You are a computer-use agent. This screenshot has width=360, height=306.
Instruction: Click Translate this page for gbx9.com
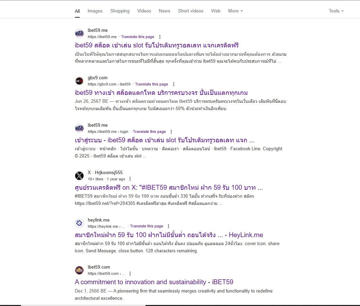(151, 84)
